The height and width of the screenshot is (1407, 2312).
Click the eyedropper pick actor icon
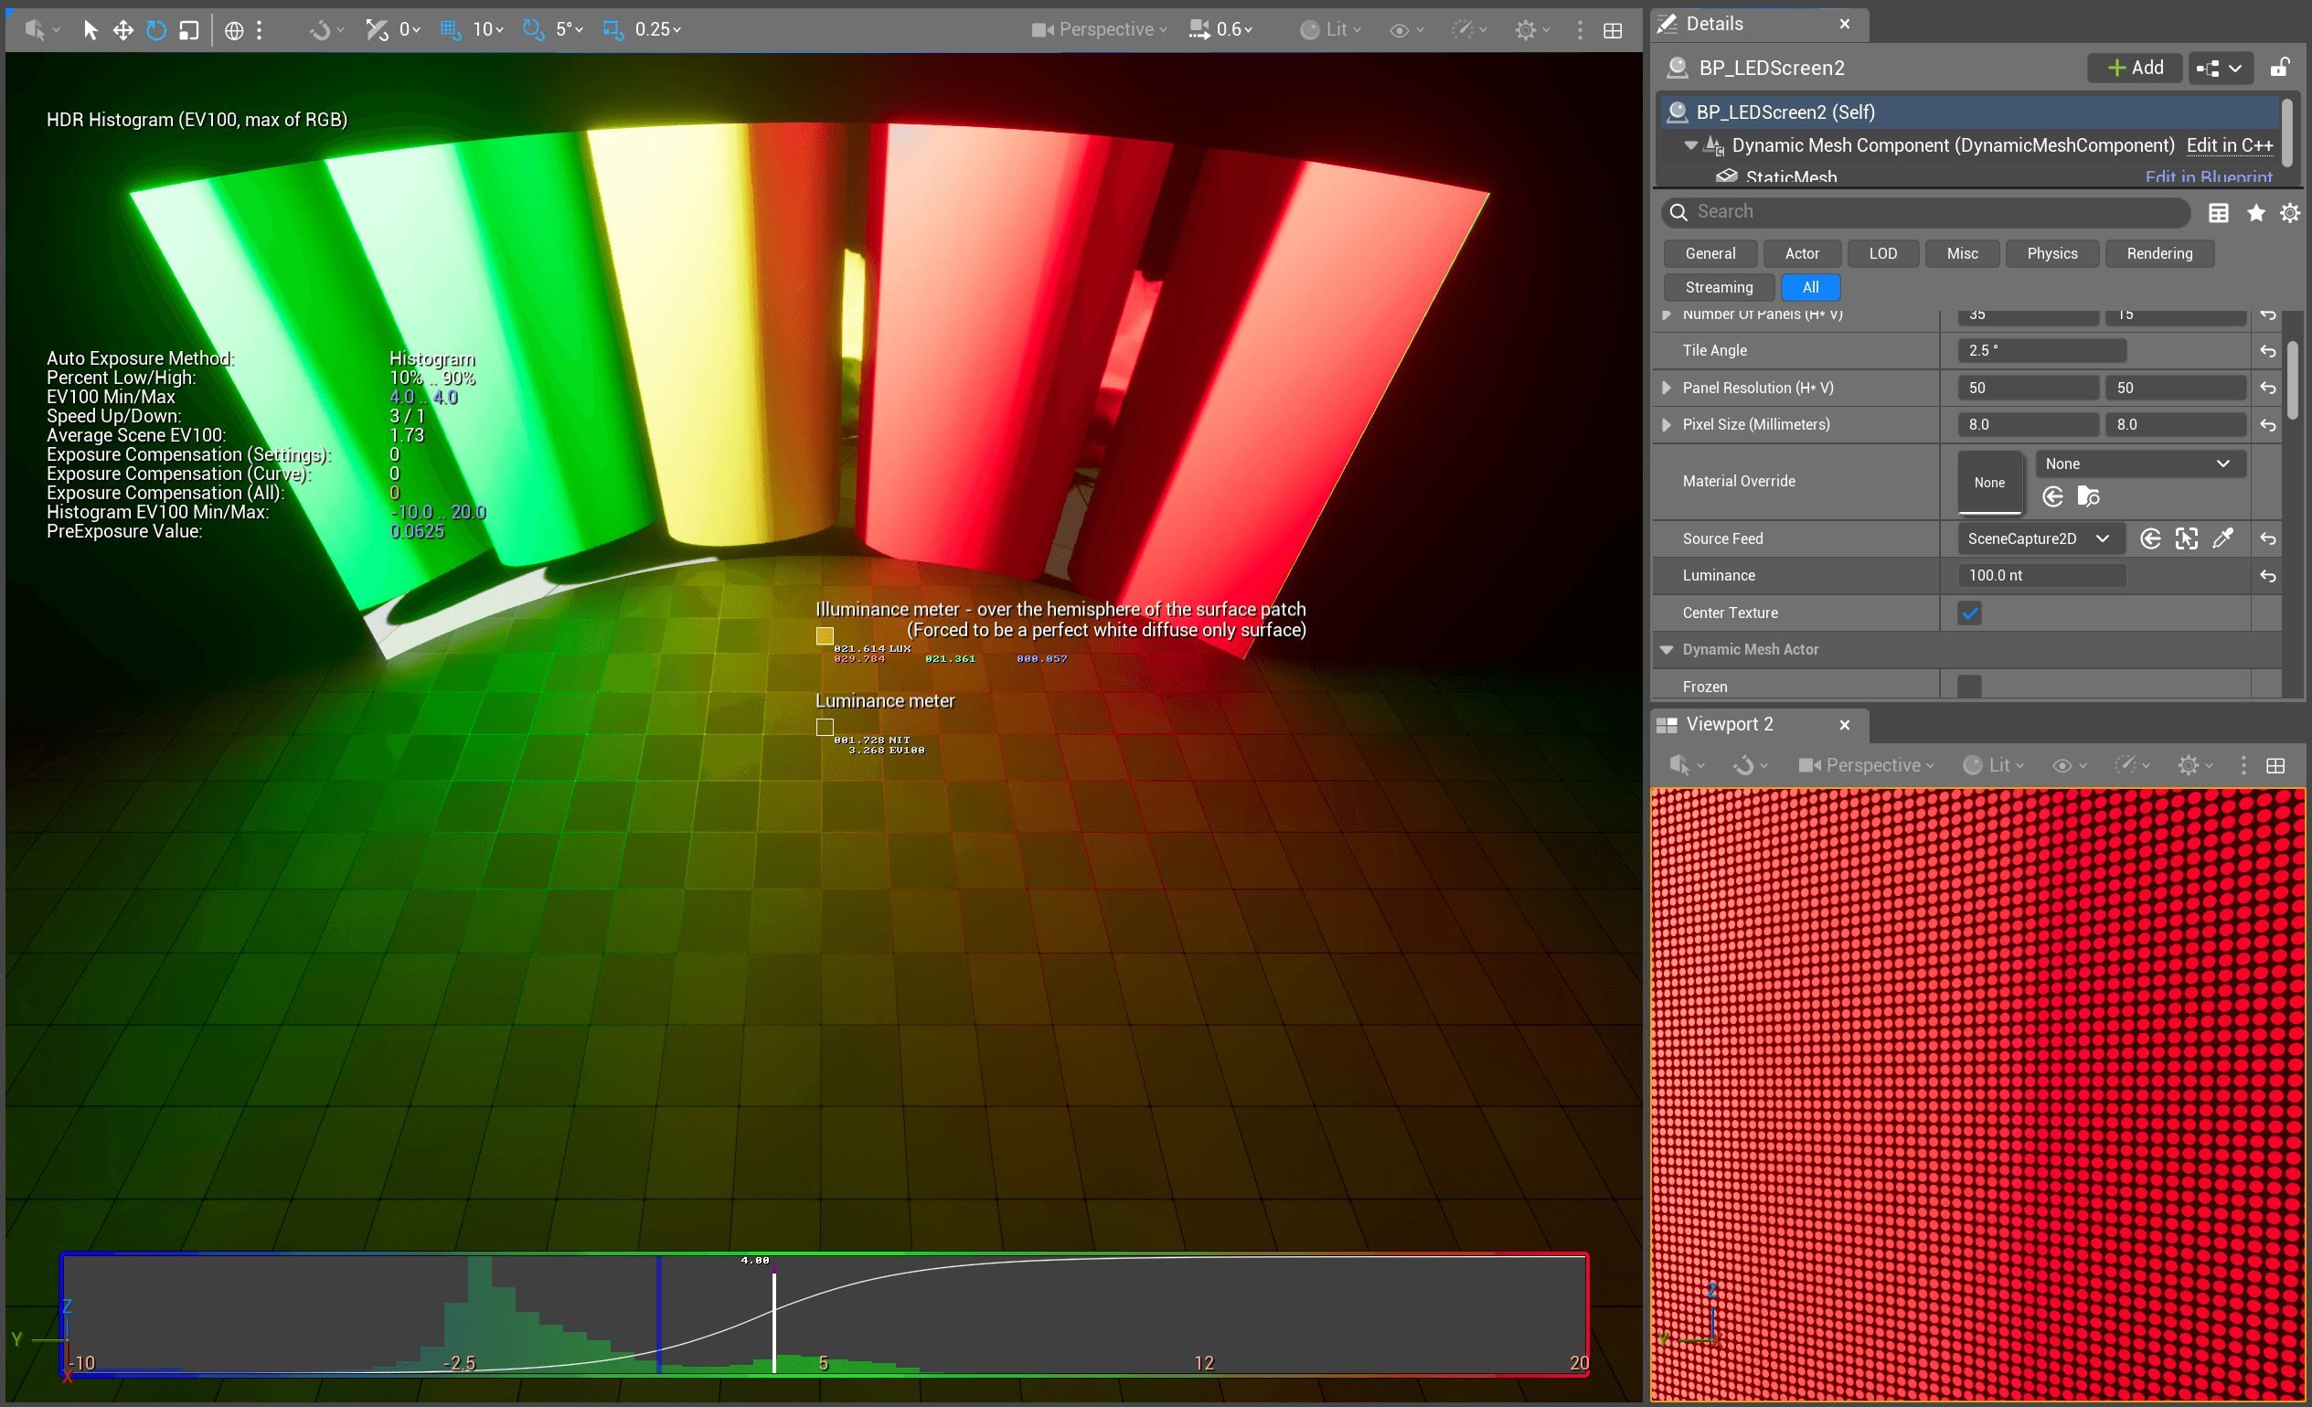point(2221,538)
